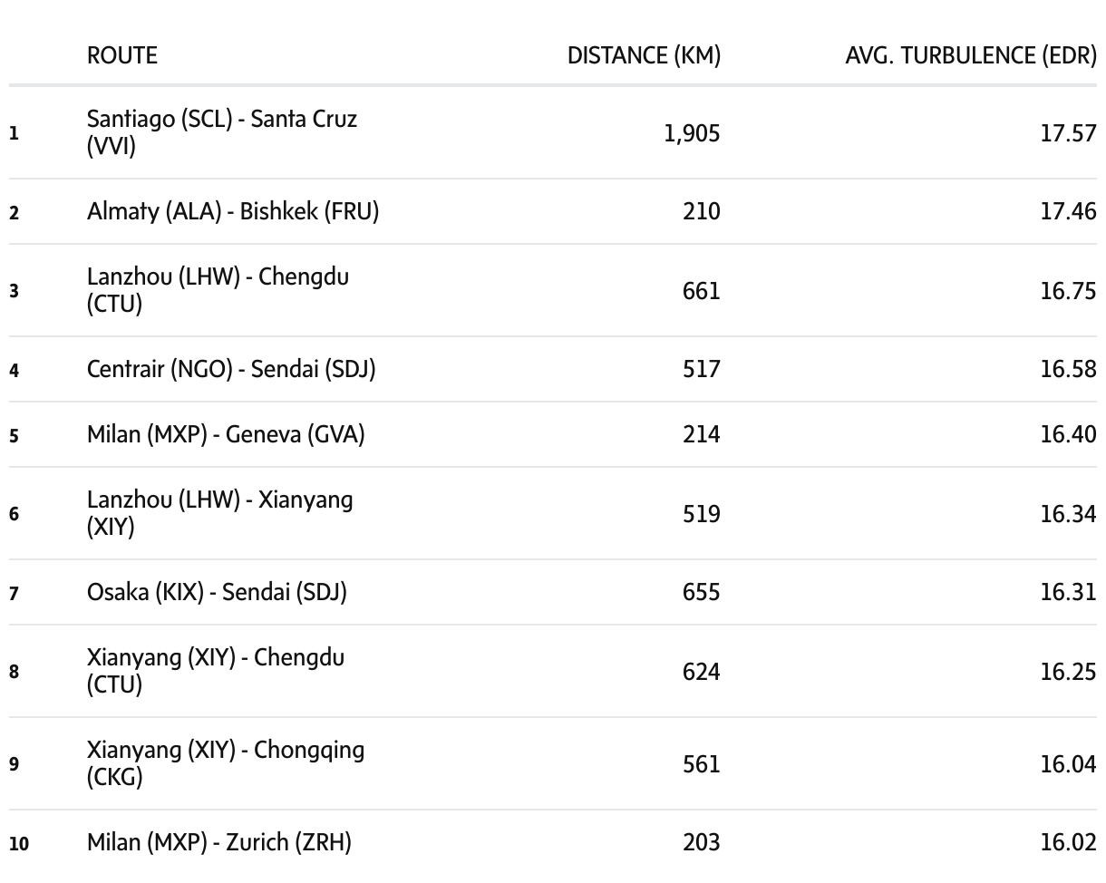Viewport: 1106px width, 883px height.
Task: Click rank number 10 in the table
Action: click(x=19, y=844)
